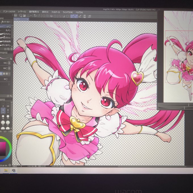Open the 表示(V) menu
193x193 pixels.
point(45,12)
